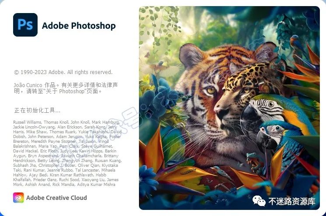Viewport: 326px width, 216px height.
Task: Click the caterpillar on the orange leaf
Action: tap(188, 172)
